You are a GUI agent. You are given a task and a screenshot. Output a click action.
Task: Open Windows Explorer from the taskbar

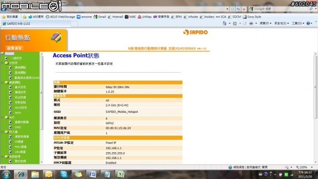pyautogui.click(x=35, y=175)
